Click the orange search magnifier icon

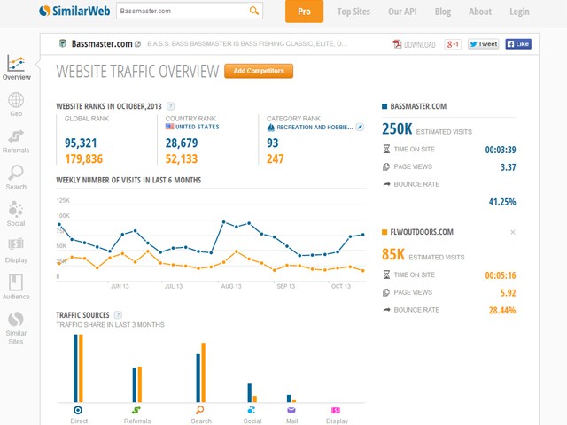[254, 11]
